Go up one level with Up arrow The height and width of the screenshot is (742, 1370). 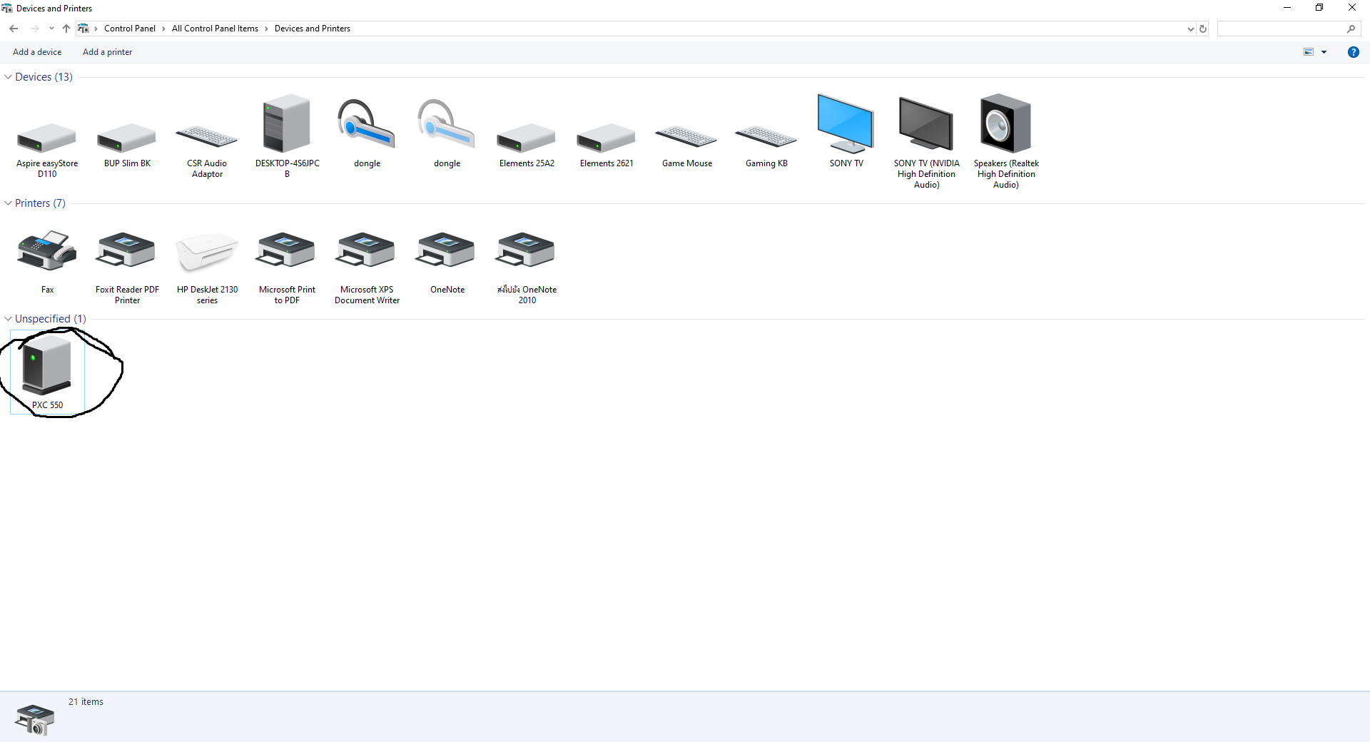[x=66, y=29]
